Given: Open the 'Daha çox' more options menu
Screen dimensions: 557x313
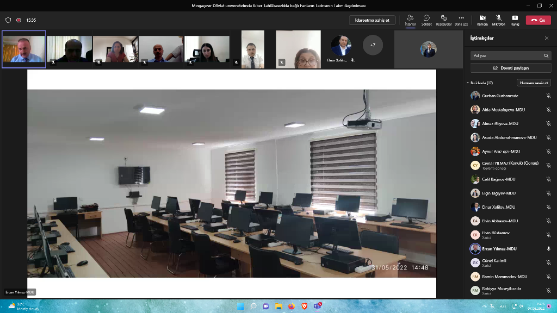Looking at the screenshot, I should click(461, 18).
